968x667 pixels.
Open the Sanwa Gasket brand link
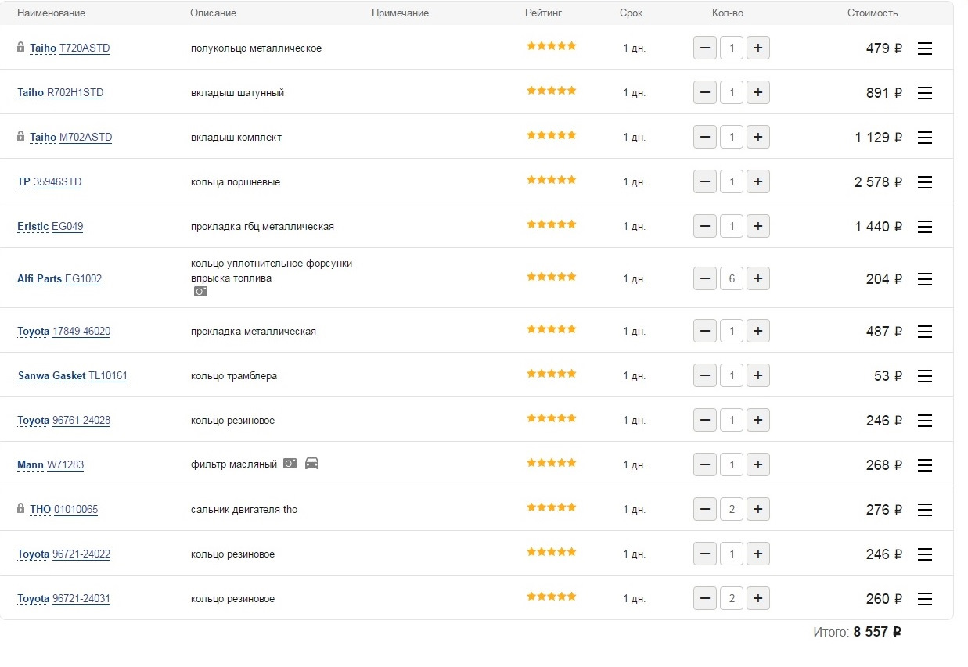click(x=52, y=376)
